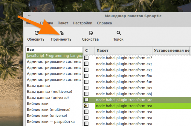Screen dimensions: 191x126
Task: Select the Все category
Action: pos(54,50)
